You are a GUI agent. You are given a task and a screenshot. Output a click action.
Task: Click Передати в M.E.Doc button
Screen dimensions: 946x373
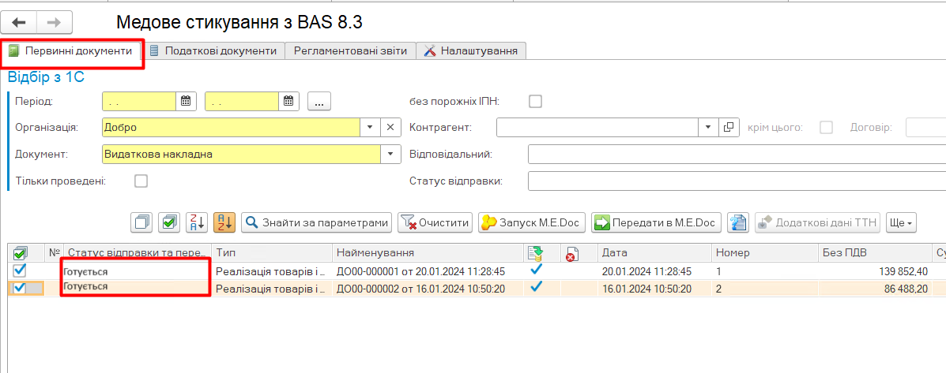click(656, 222)
